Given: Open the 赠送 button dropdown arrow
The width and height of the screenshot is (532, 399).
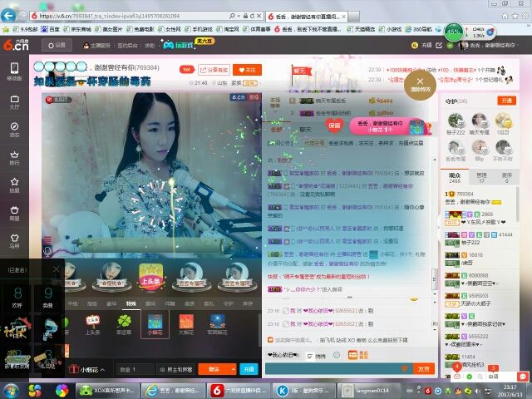Looking at the screenshot, I should click(234, 369).
